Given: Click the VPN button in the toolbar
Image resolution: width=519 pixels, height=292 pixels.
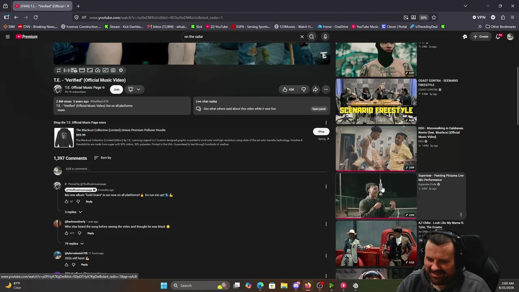Looking at the screenshot, I should pos(479,17).
